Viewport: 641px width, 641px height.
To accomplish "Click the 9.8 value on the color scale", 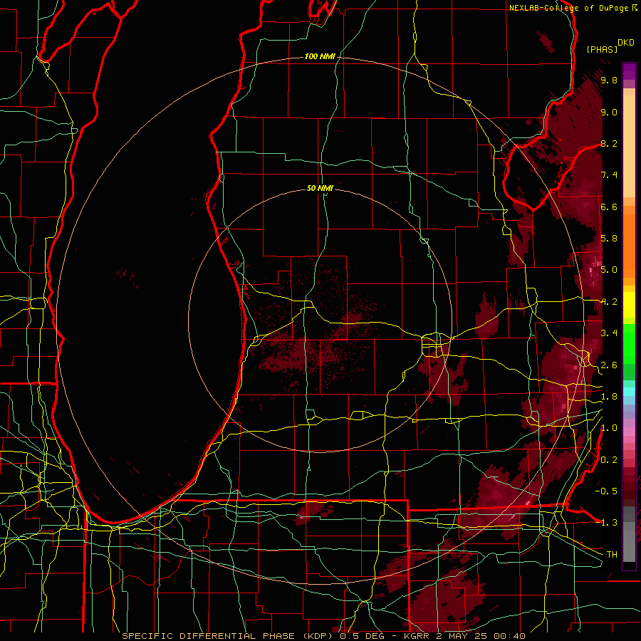I will point(609,80).
